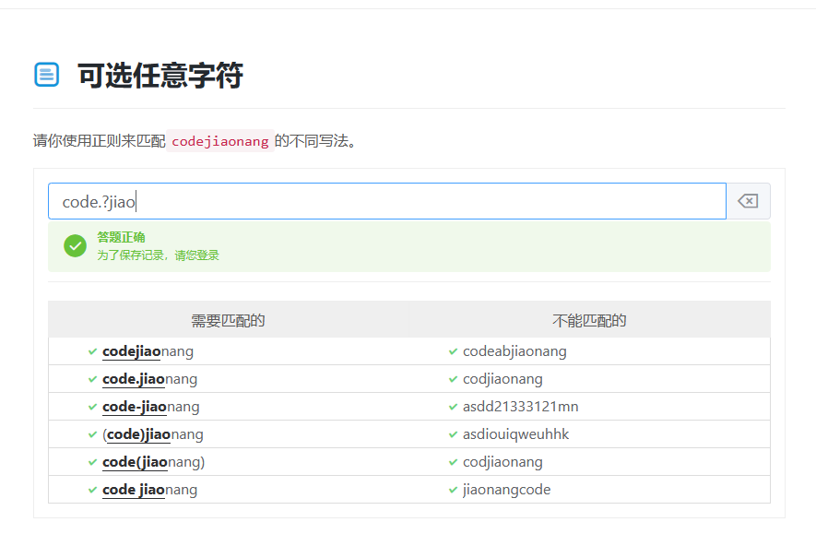Click the 不能匹配的 column header
Screen dimensions: 816x534
589,320
